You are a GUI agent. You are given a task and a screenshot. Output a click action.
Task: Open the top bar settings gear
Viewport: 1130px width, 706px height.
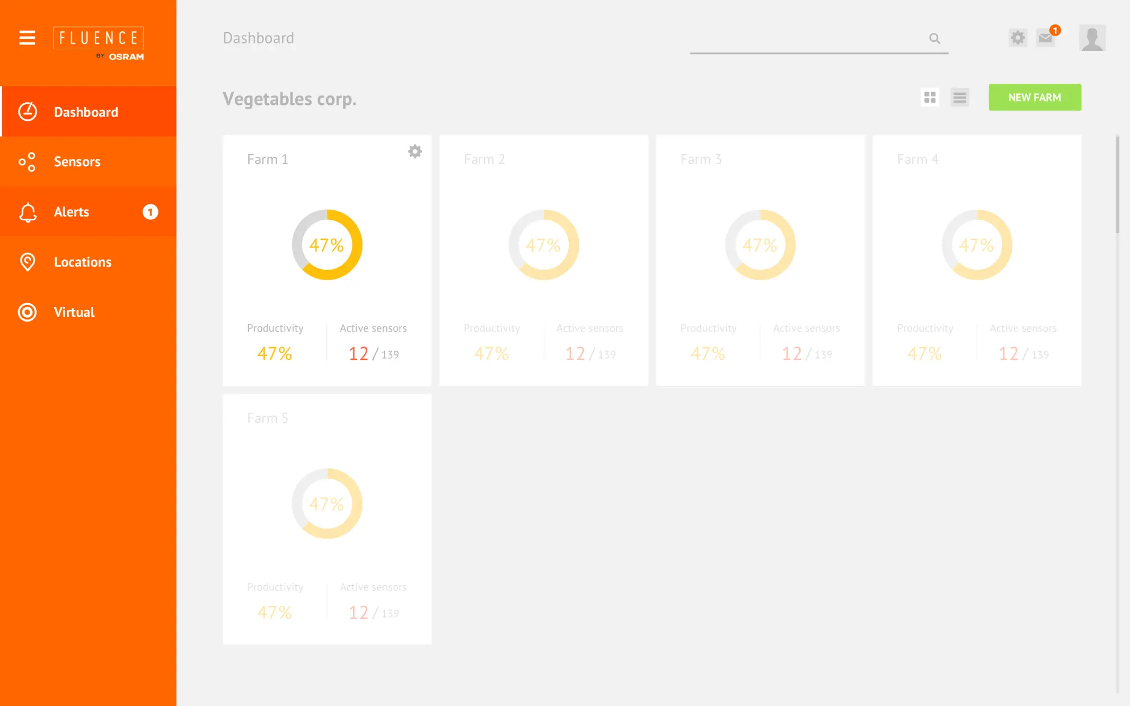point(1017,38)
